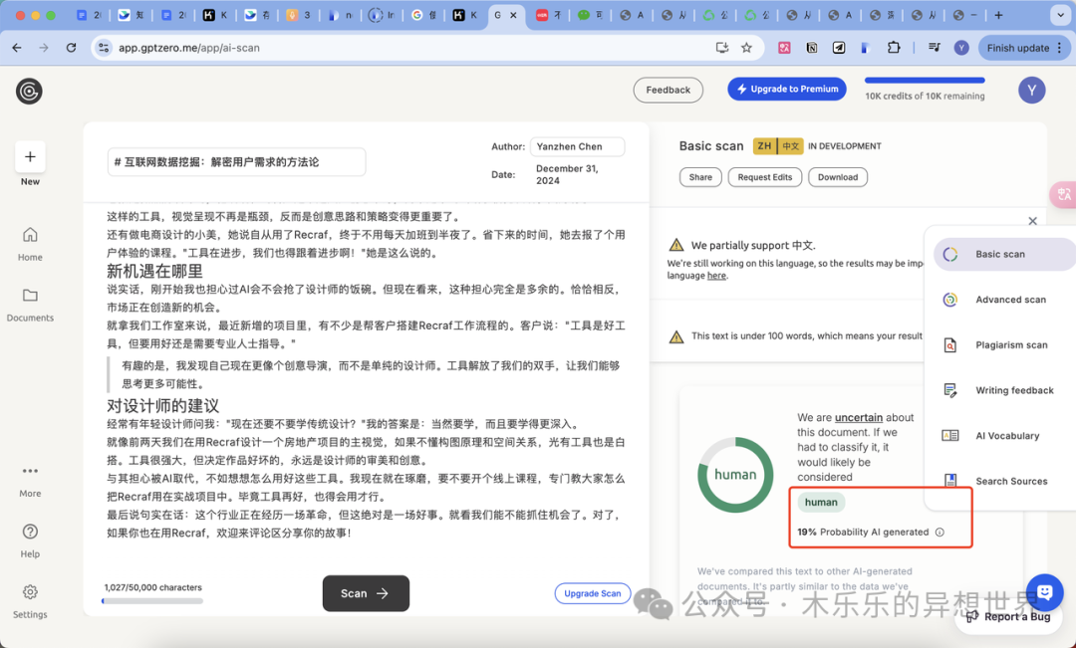1076x648 pixels.
Task: Close the scan type menu
Action: [x=1032, y=221]
